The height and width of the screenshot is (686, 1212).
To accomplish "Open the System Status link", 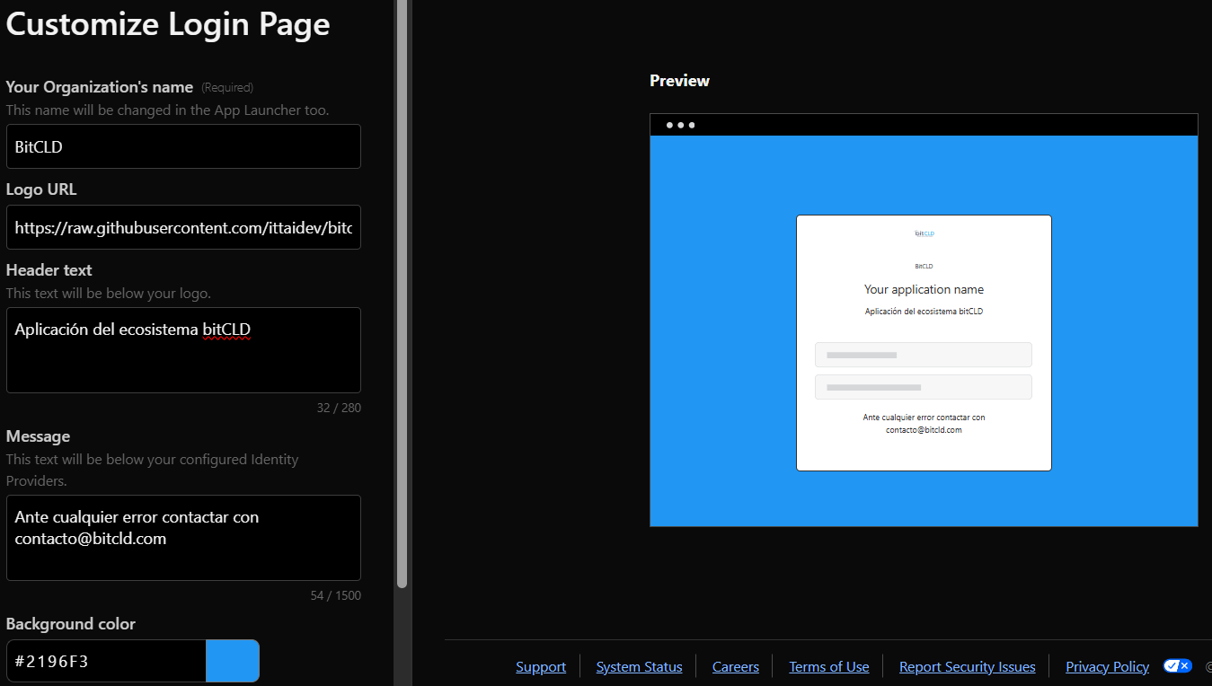I will (x=639, y=667).
